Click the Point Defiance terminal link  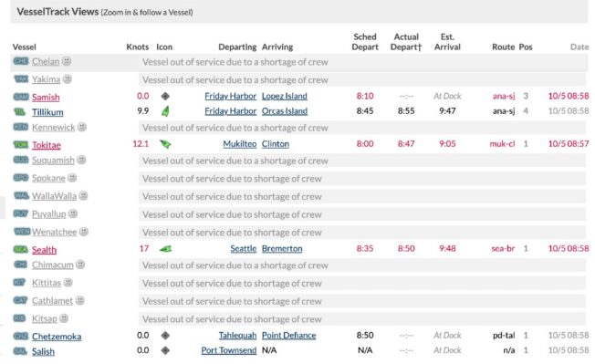click(x=288, y=336)
